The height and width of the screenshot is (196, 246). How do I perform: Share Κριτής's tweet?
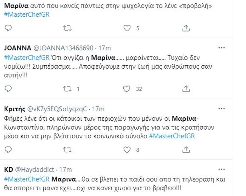pos(186,150)
